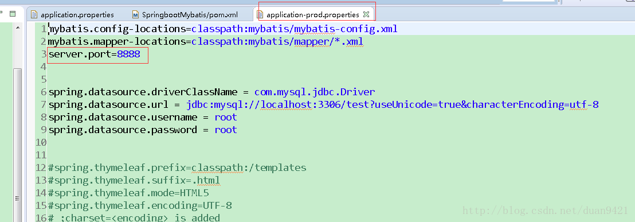Click the commented spring.thymeleaf.prefix line
This screenshot has width=635, height=222.
pyautogui.click(x=178, y=168)
